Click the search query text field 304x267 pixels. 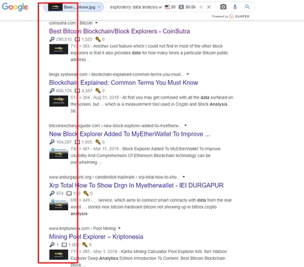(x=136, y=7)
